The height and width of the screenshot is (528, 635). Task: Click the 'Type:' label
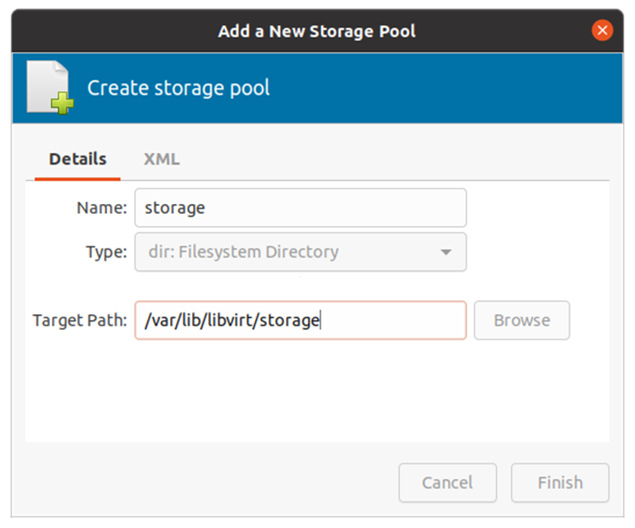106,252
